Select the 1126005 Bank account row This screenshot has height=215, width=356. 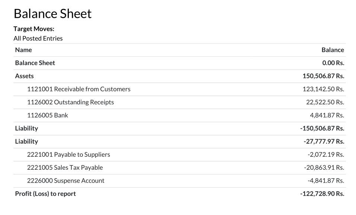(48, 115)
